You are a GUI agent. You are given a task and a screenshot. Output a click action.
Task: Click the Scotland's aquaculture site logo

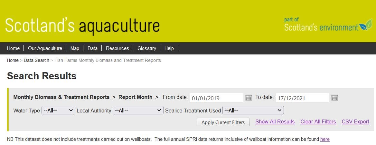[x=82, y=25]
